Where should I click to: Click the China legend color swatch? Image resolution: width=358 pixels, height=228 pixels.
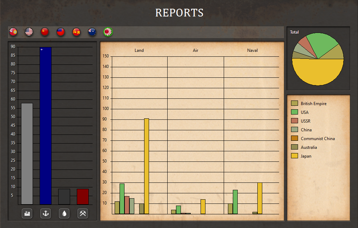click(295, 130)
